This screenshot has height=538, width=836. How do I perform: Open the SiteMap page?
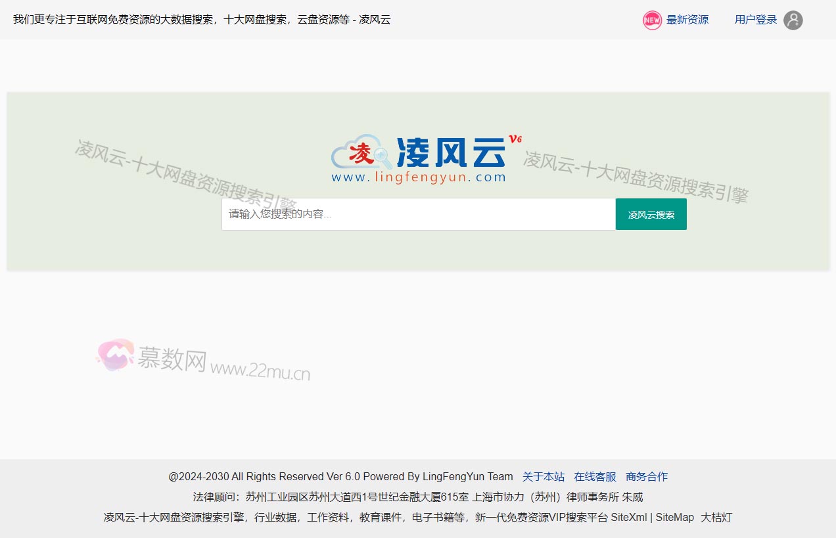tap(676, 517)
